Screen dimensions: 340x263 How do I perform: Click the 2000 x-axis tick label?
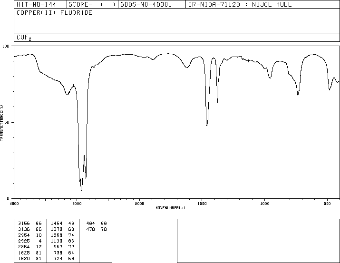tap(139, 204)
